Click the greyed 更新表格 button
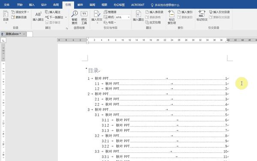Viewport: 257px width, 161px height. point(153,17)
